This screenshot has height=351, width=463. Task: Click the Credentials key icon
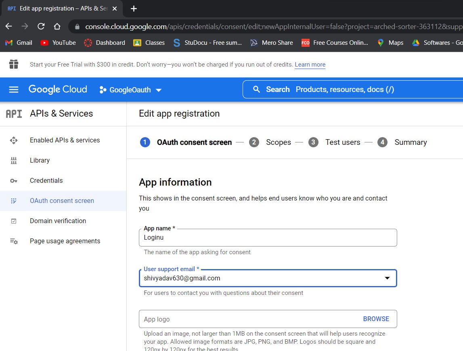14,180
